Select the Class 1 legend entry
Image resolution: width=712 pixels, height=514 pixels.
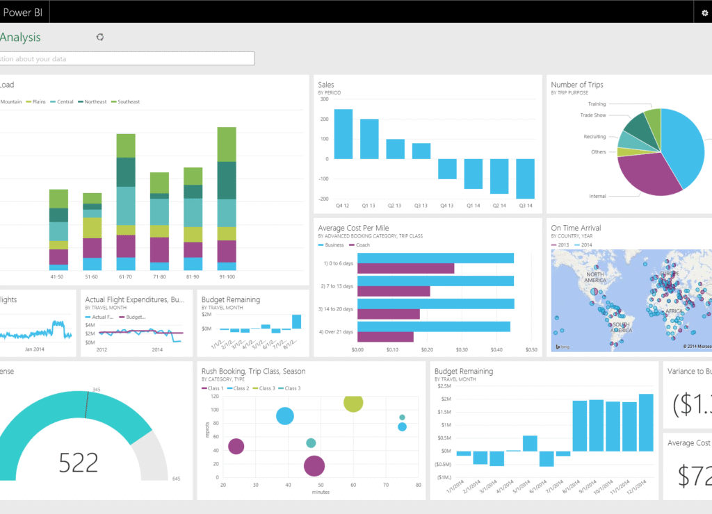[212, 388]
